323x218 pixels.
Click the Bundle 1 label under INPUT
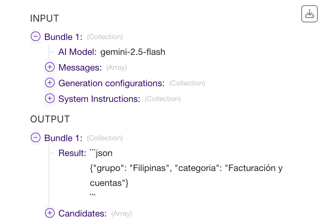63,37
